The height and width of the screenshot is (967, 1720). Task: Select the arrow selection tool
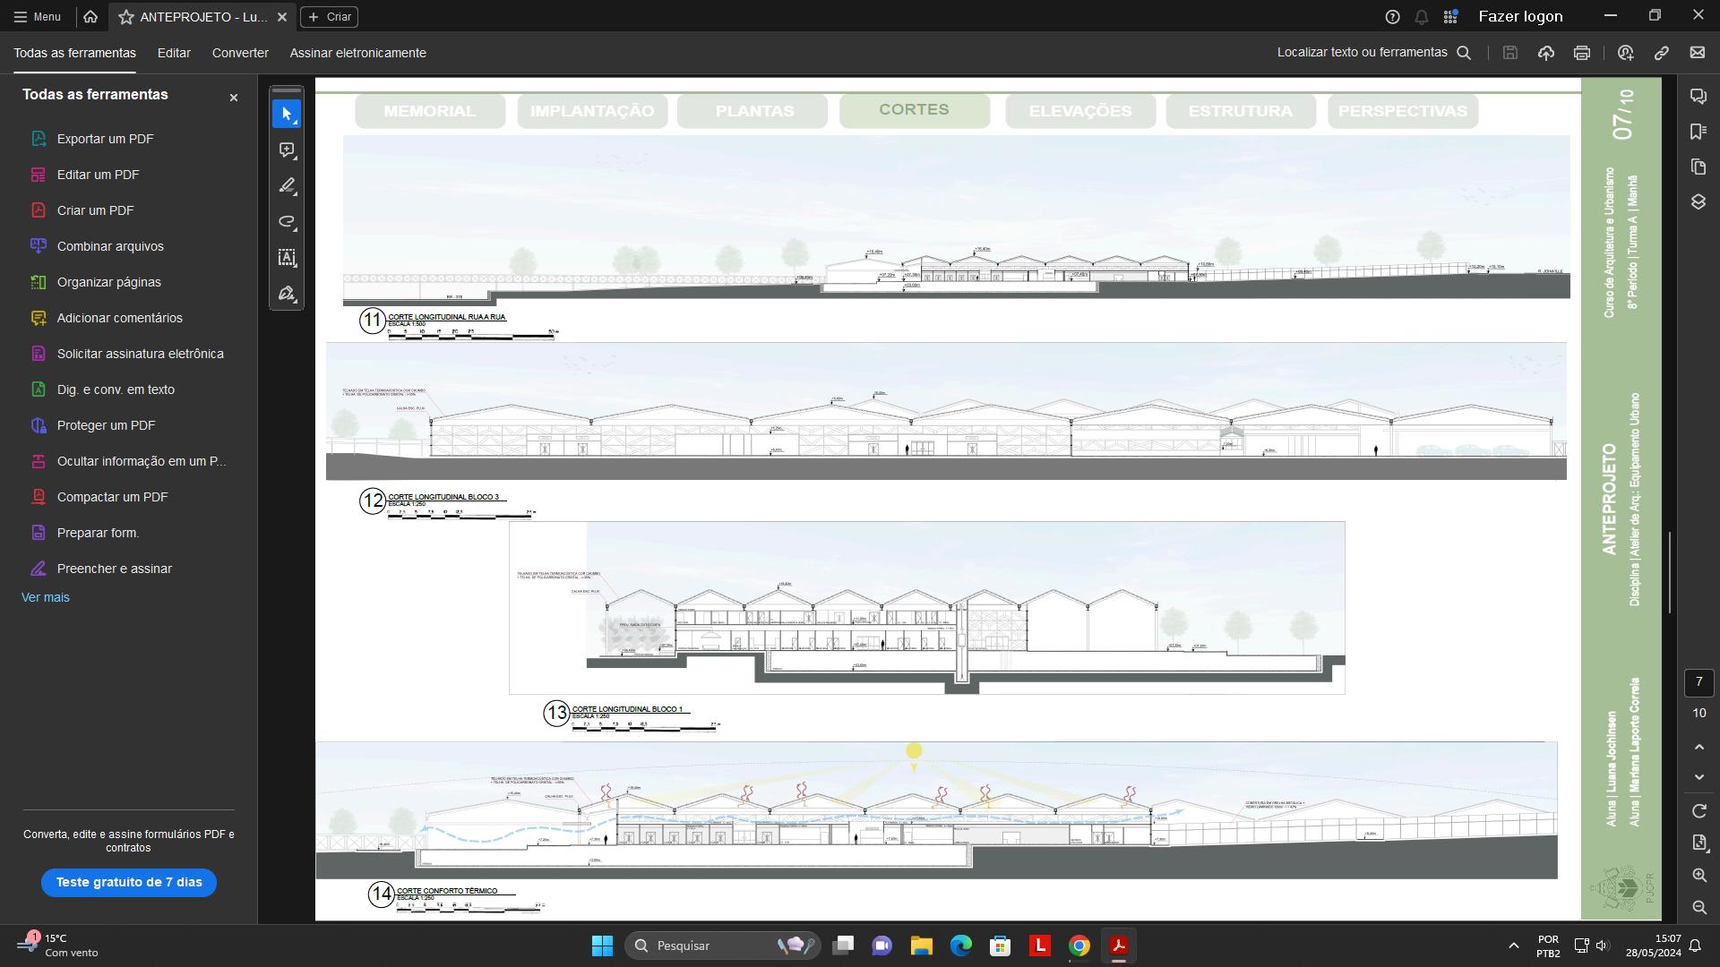pyautogui.click(x=287, y=115)
